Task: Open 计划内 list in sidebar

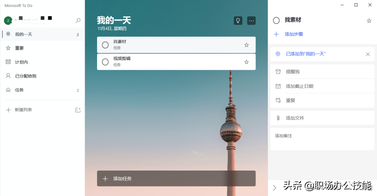Action: click(42, 62)
